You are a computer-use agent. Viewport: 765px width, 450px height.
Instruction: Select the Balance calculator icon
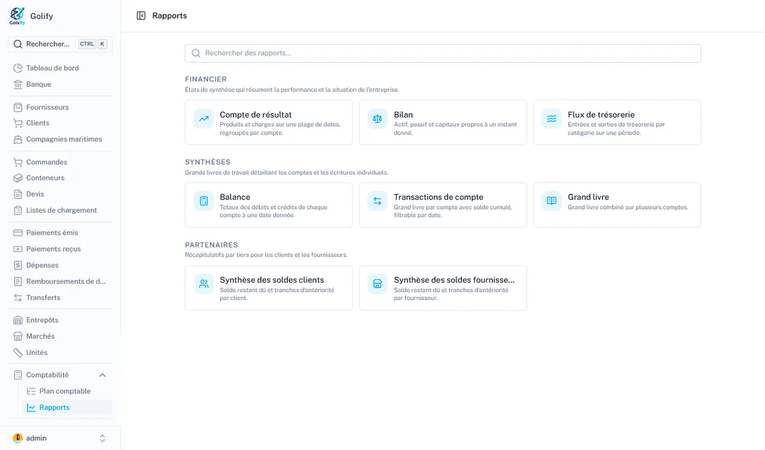(x=204, y=201)
